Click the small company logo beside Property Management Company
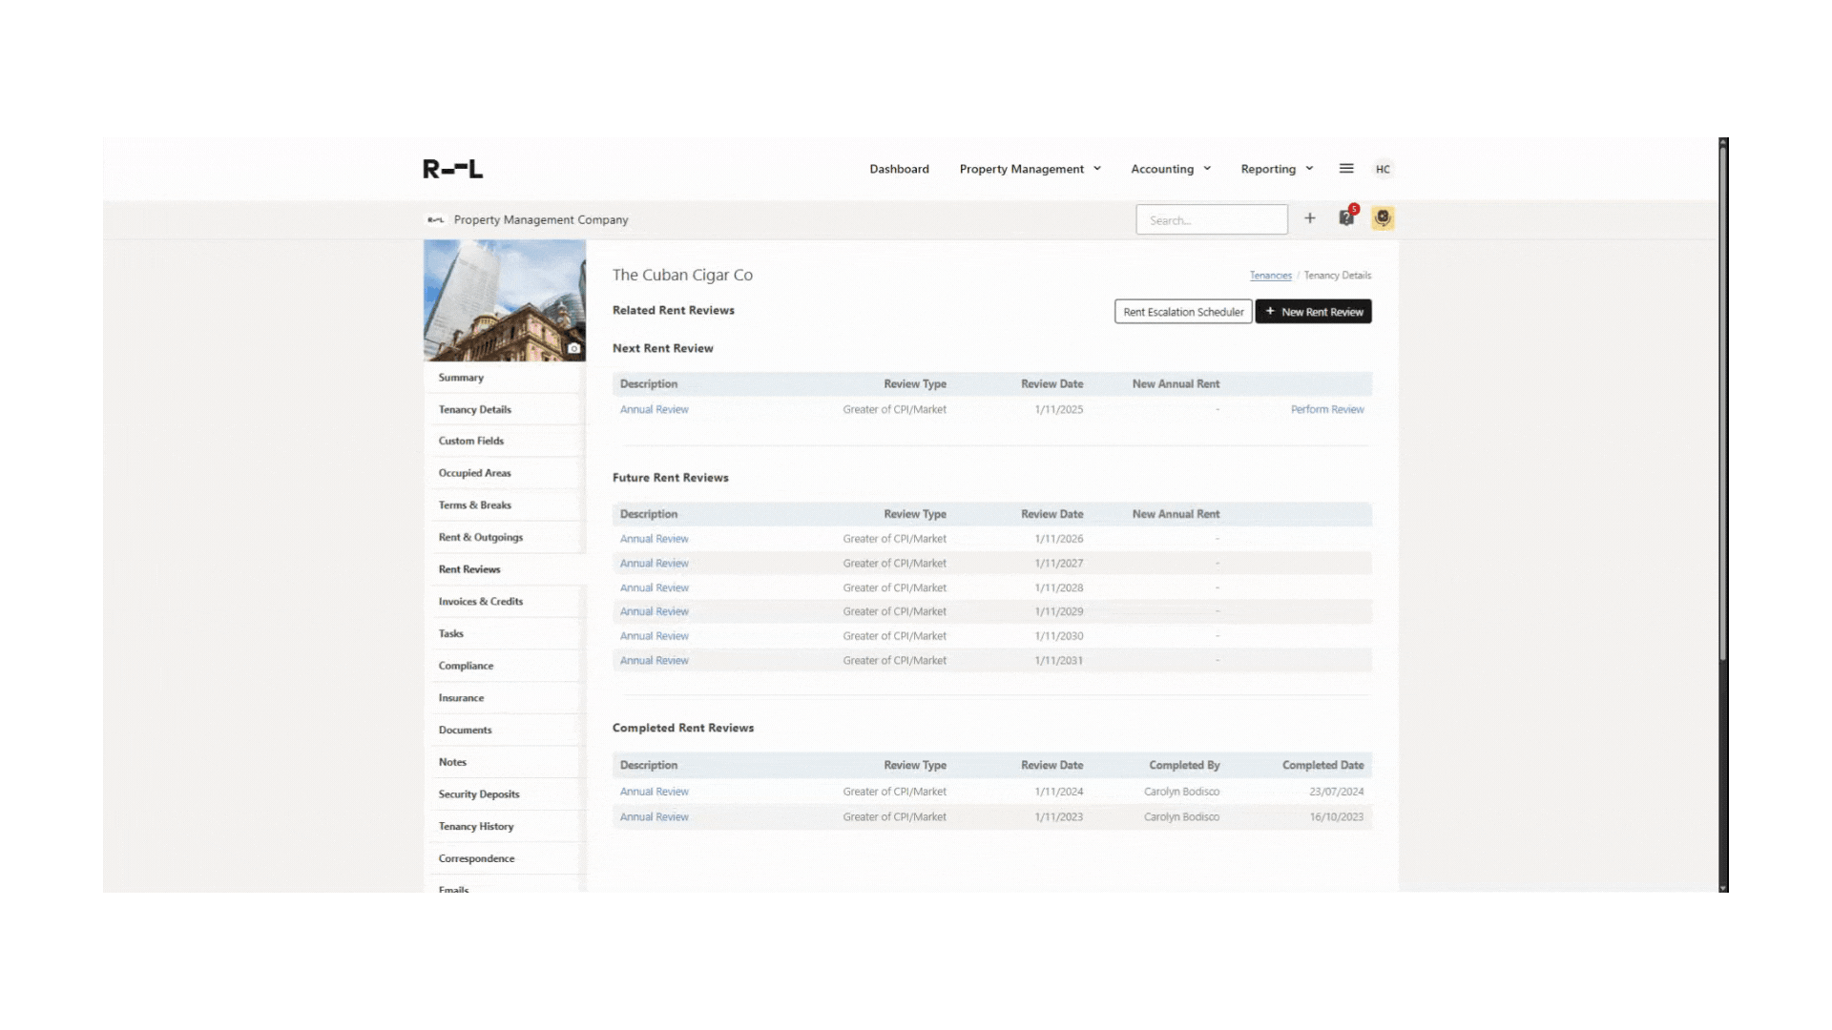 pyautogui.click(x=436, y=219)
